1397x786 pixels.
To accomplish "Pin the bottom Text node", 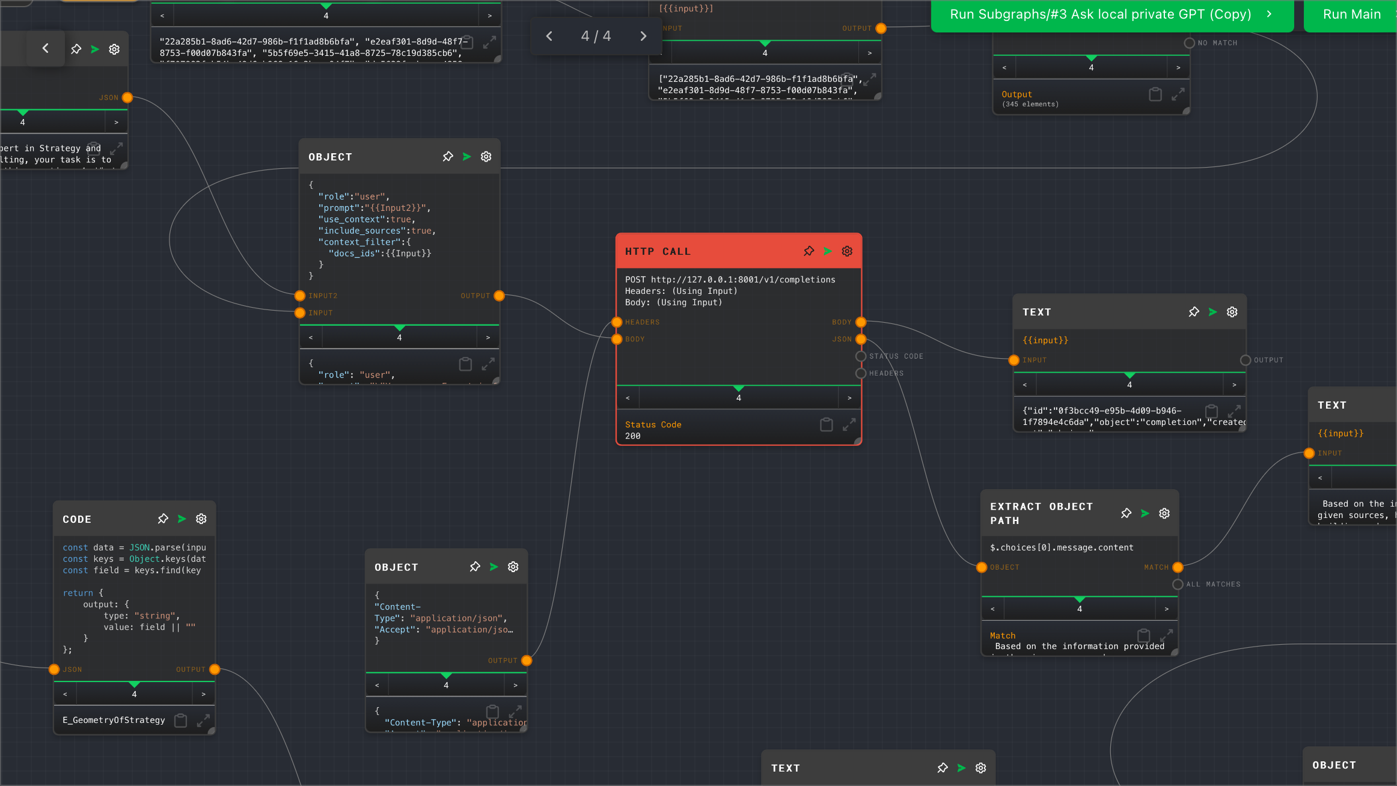I will [x=943, y=768].
